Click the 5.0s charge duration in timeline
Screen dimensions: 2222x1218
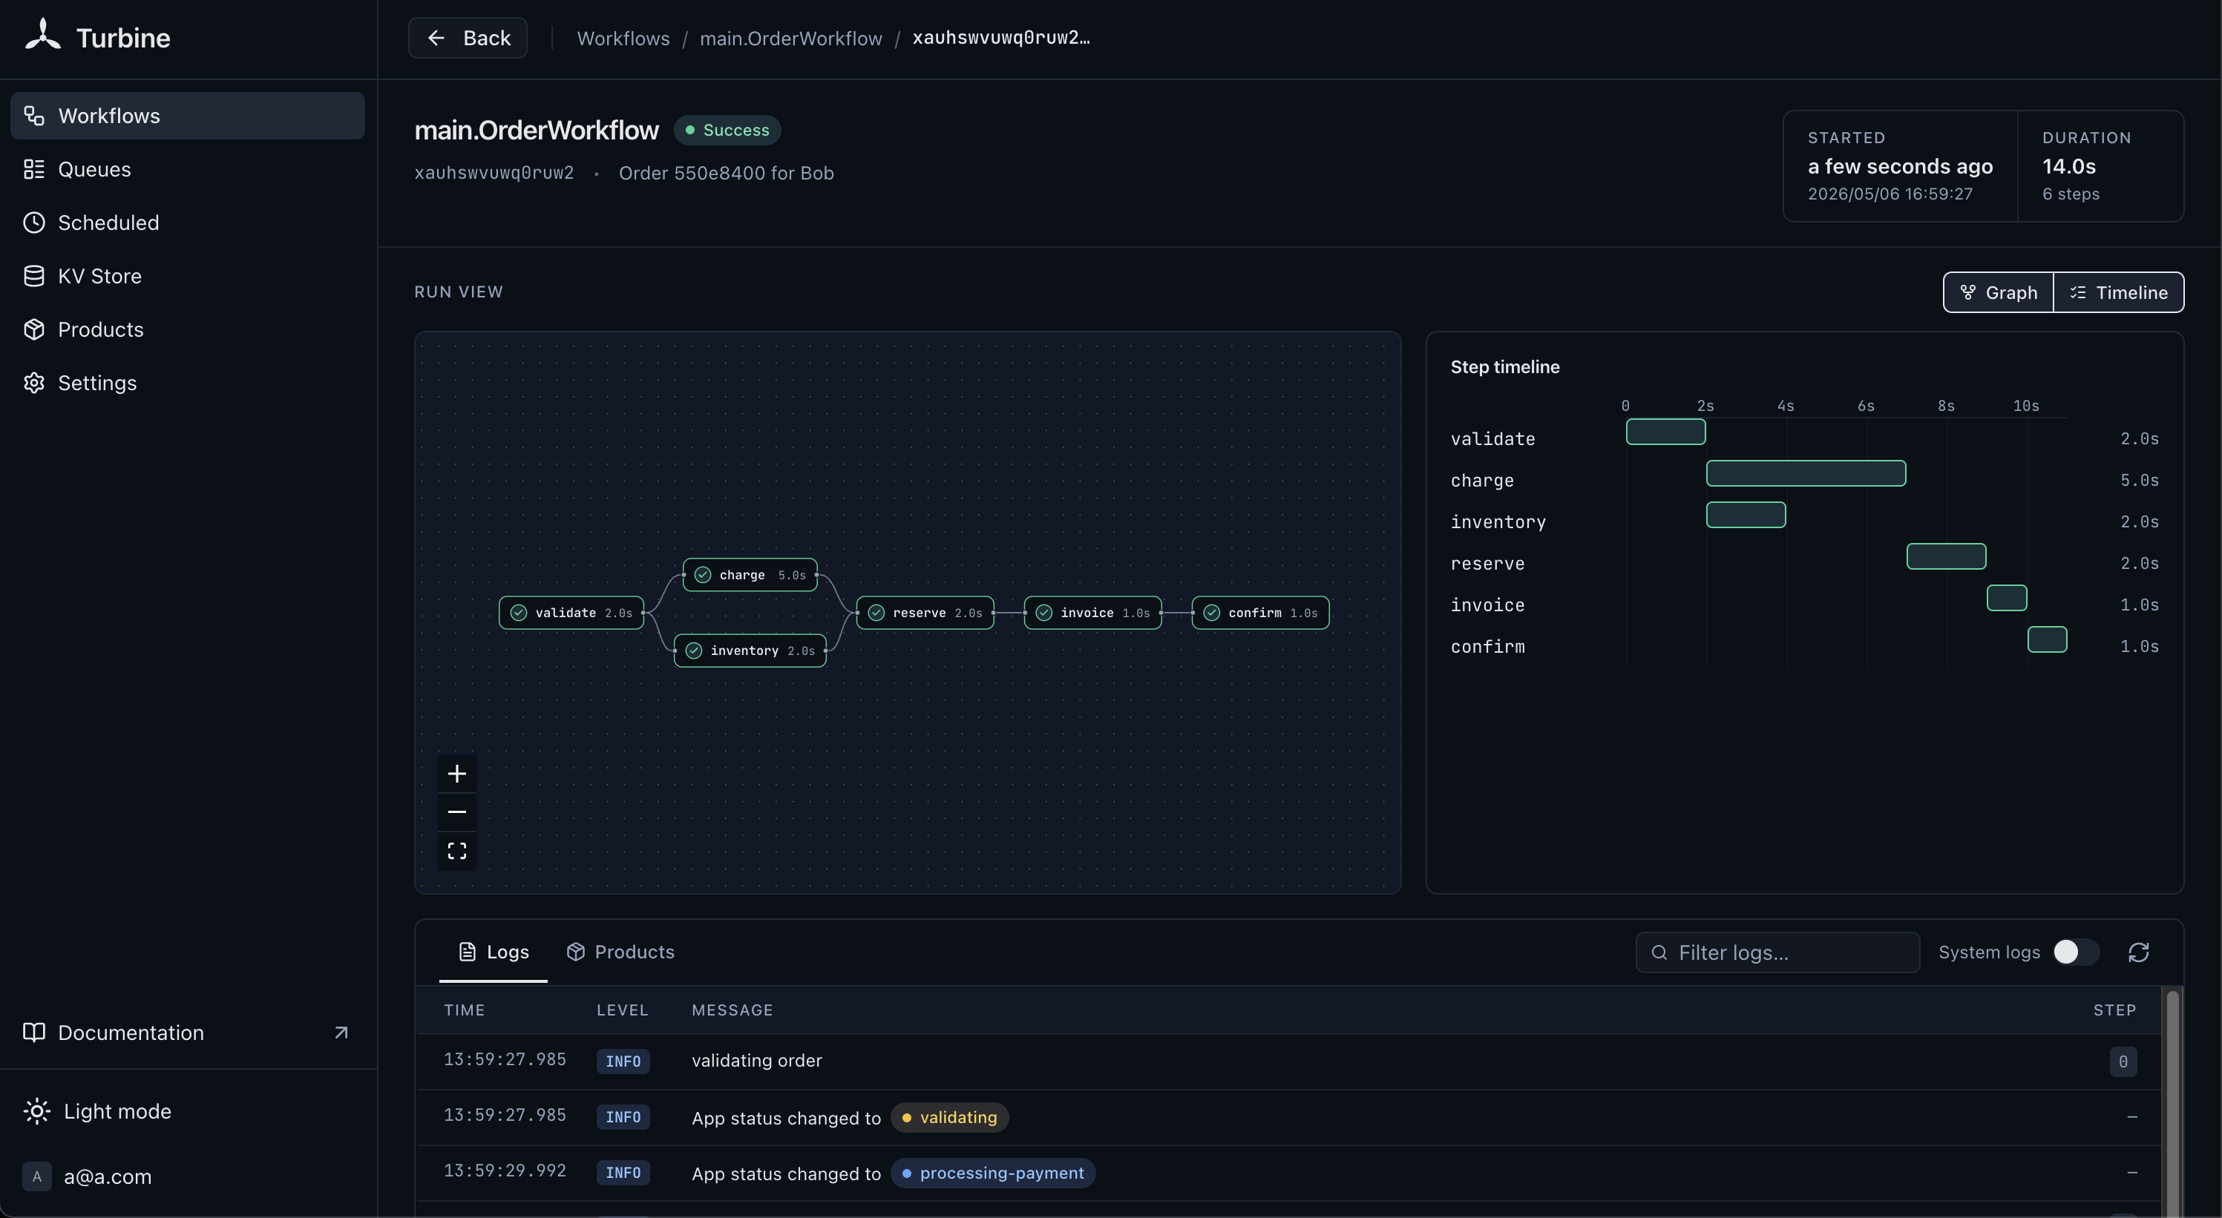coord(2139,480)
